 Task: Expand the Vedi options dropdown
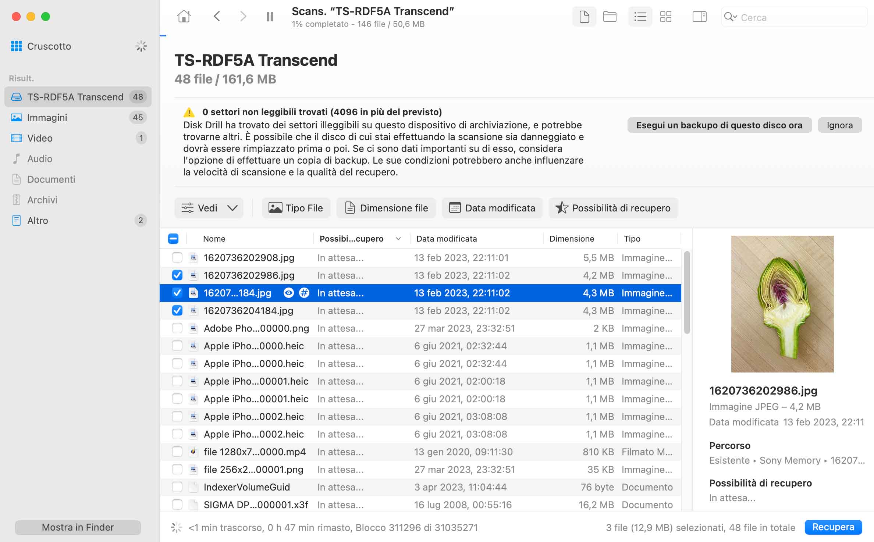(231, 208)
